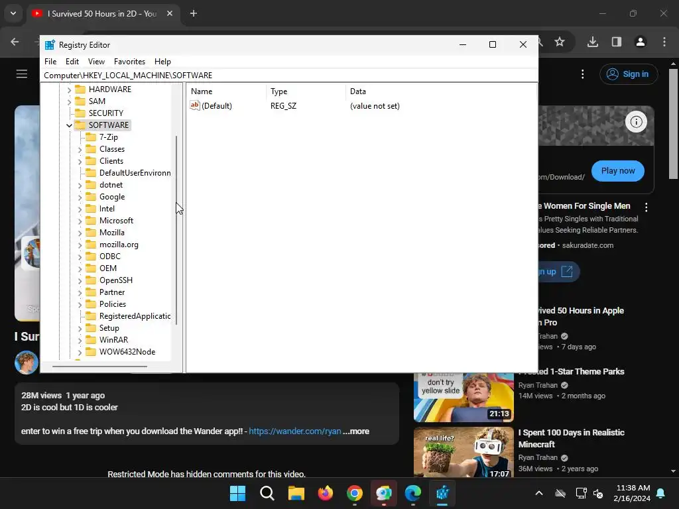This screenshot has height=509, width=679.
Task: Open the Help menu in Registry Editor
Action: pos(162,62)
